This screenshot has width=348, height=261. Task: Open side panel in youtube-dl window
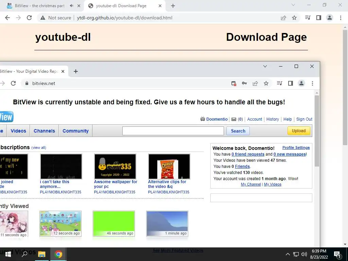(319, 18)
